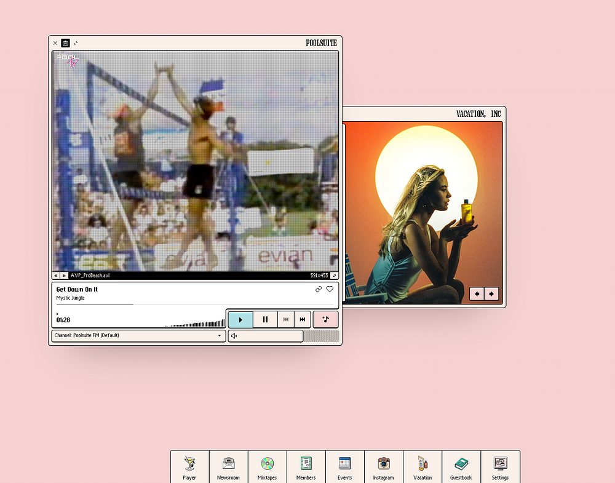Skip to the next track

[x=303, y=319]
